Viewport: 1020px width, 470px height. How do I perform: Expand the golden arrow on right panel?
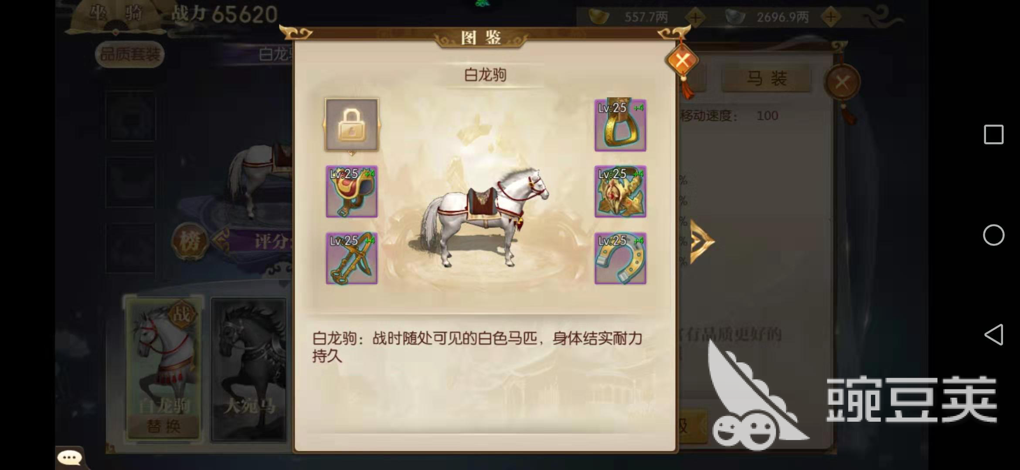tap(702, 242)
